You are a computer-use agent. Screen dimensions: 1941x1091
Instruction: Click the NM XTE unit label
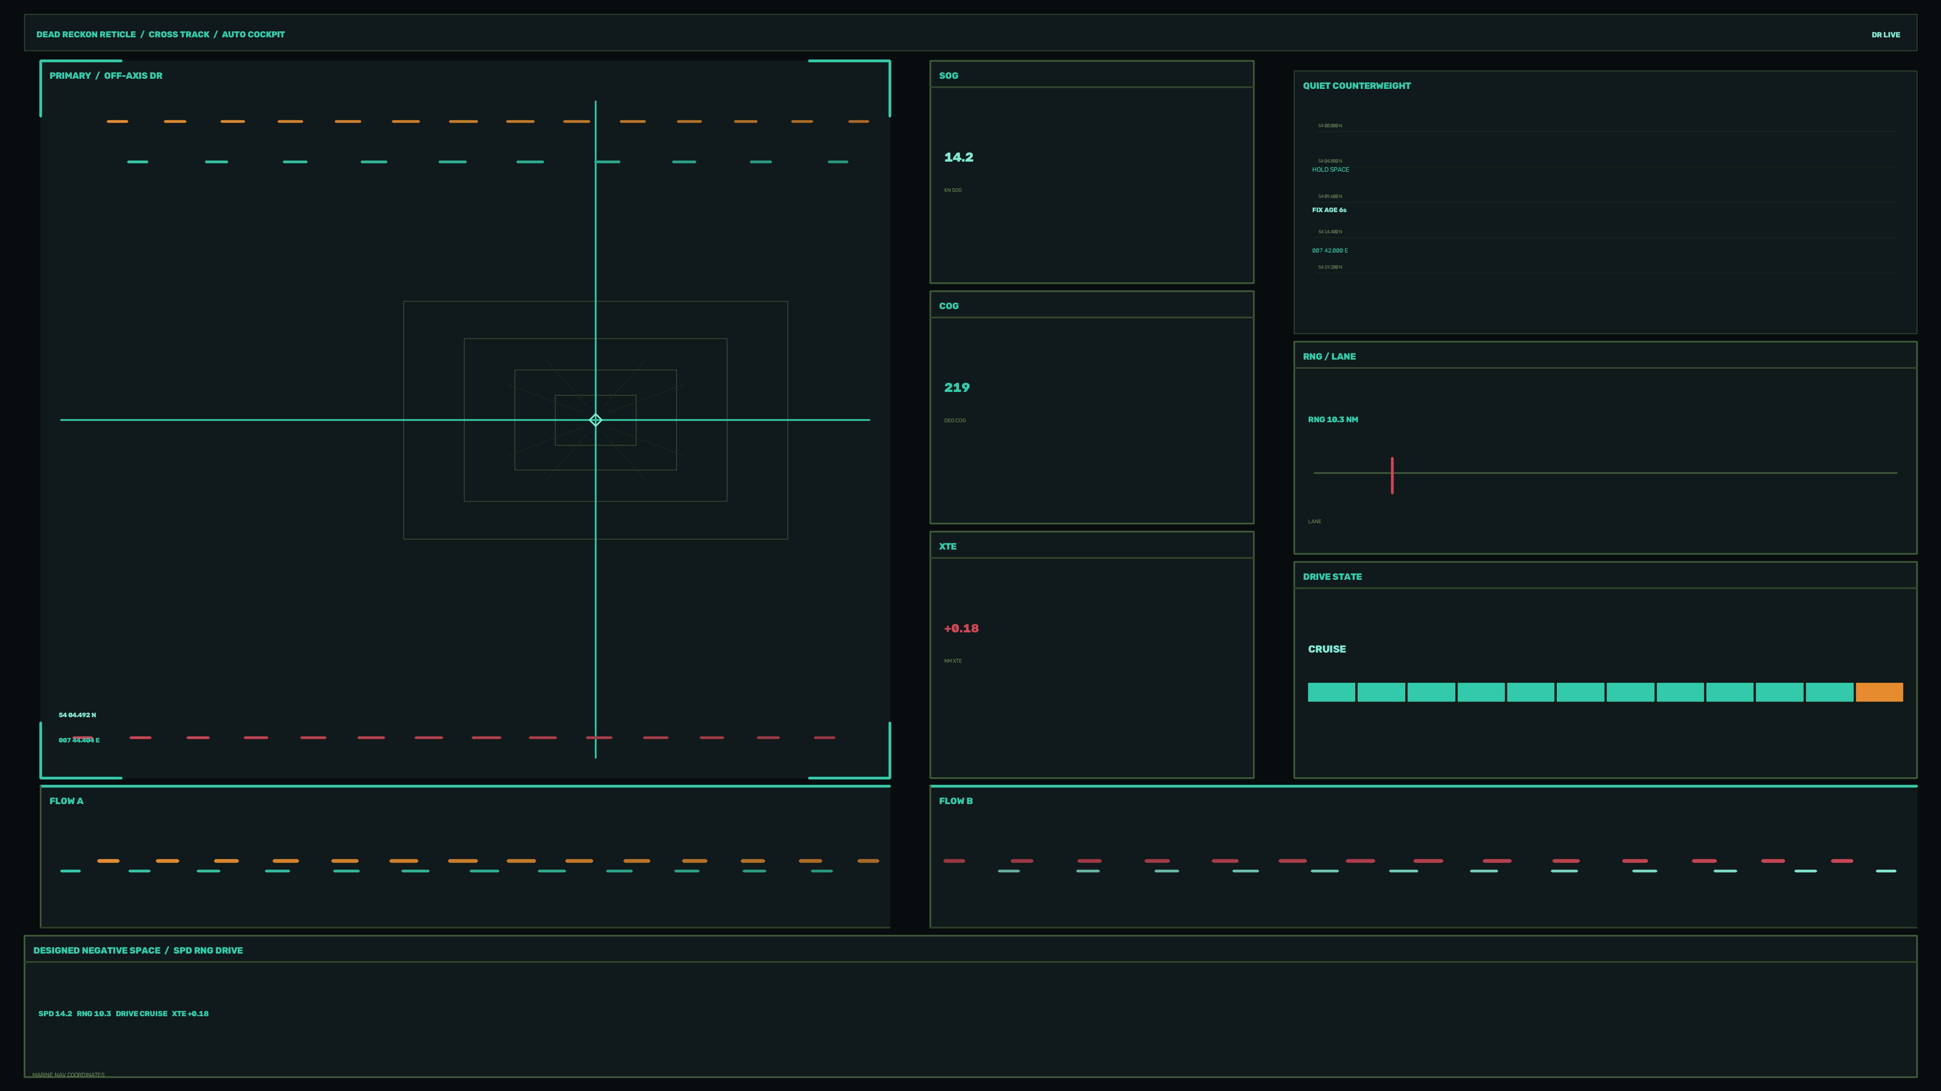pyautogui.click(x=952, y=661)
